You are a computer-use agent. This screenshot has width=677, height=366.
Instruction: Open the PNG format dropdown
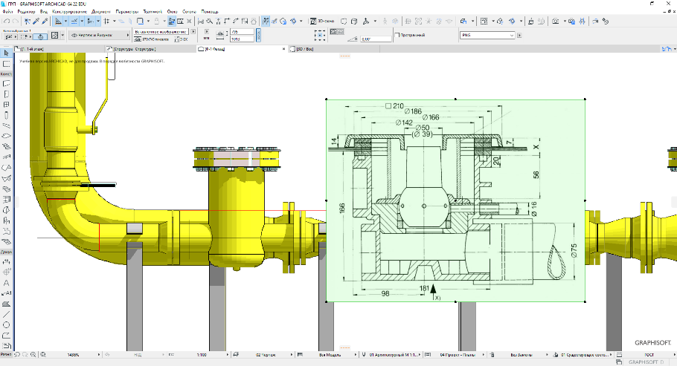(487, 35)
